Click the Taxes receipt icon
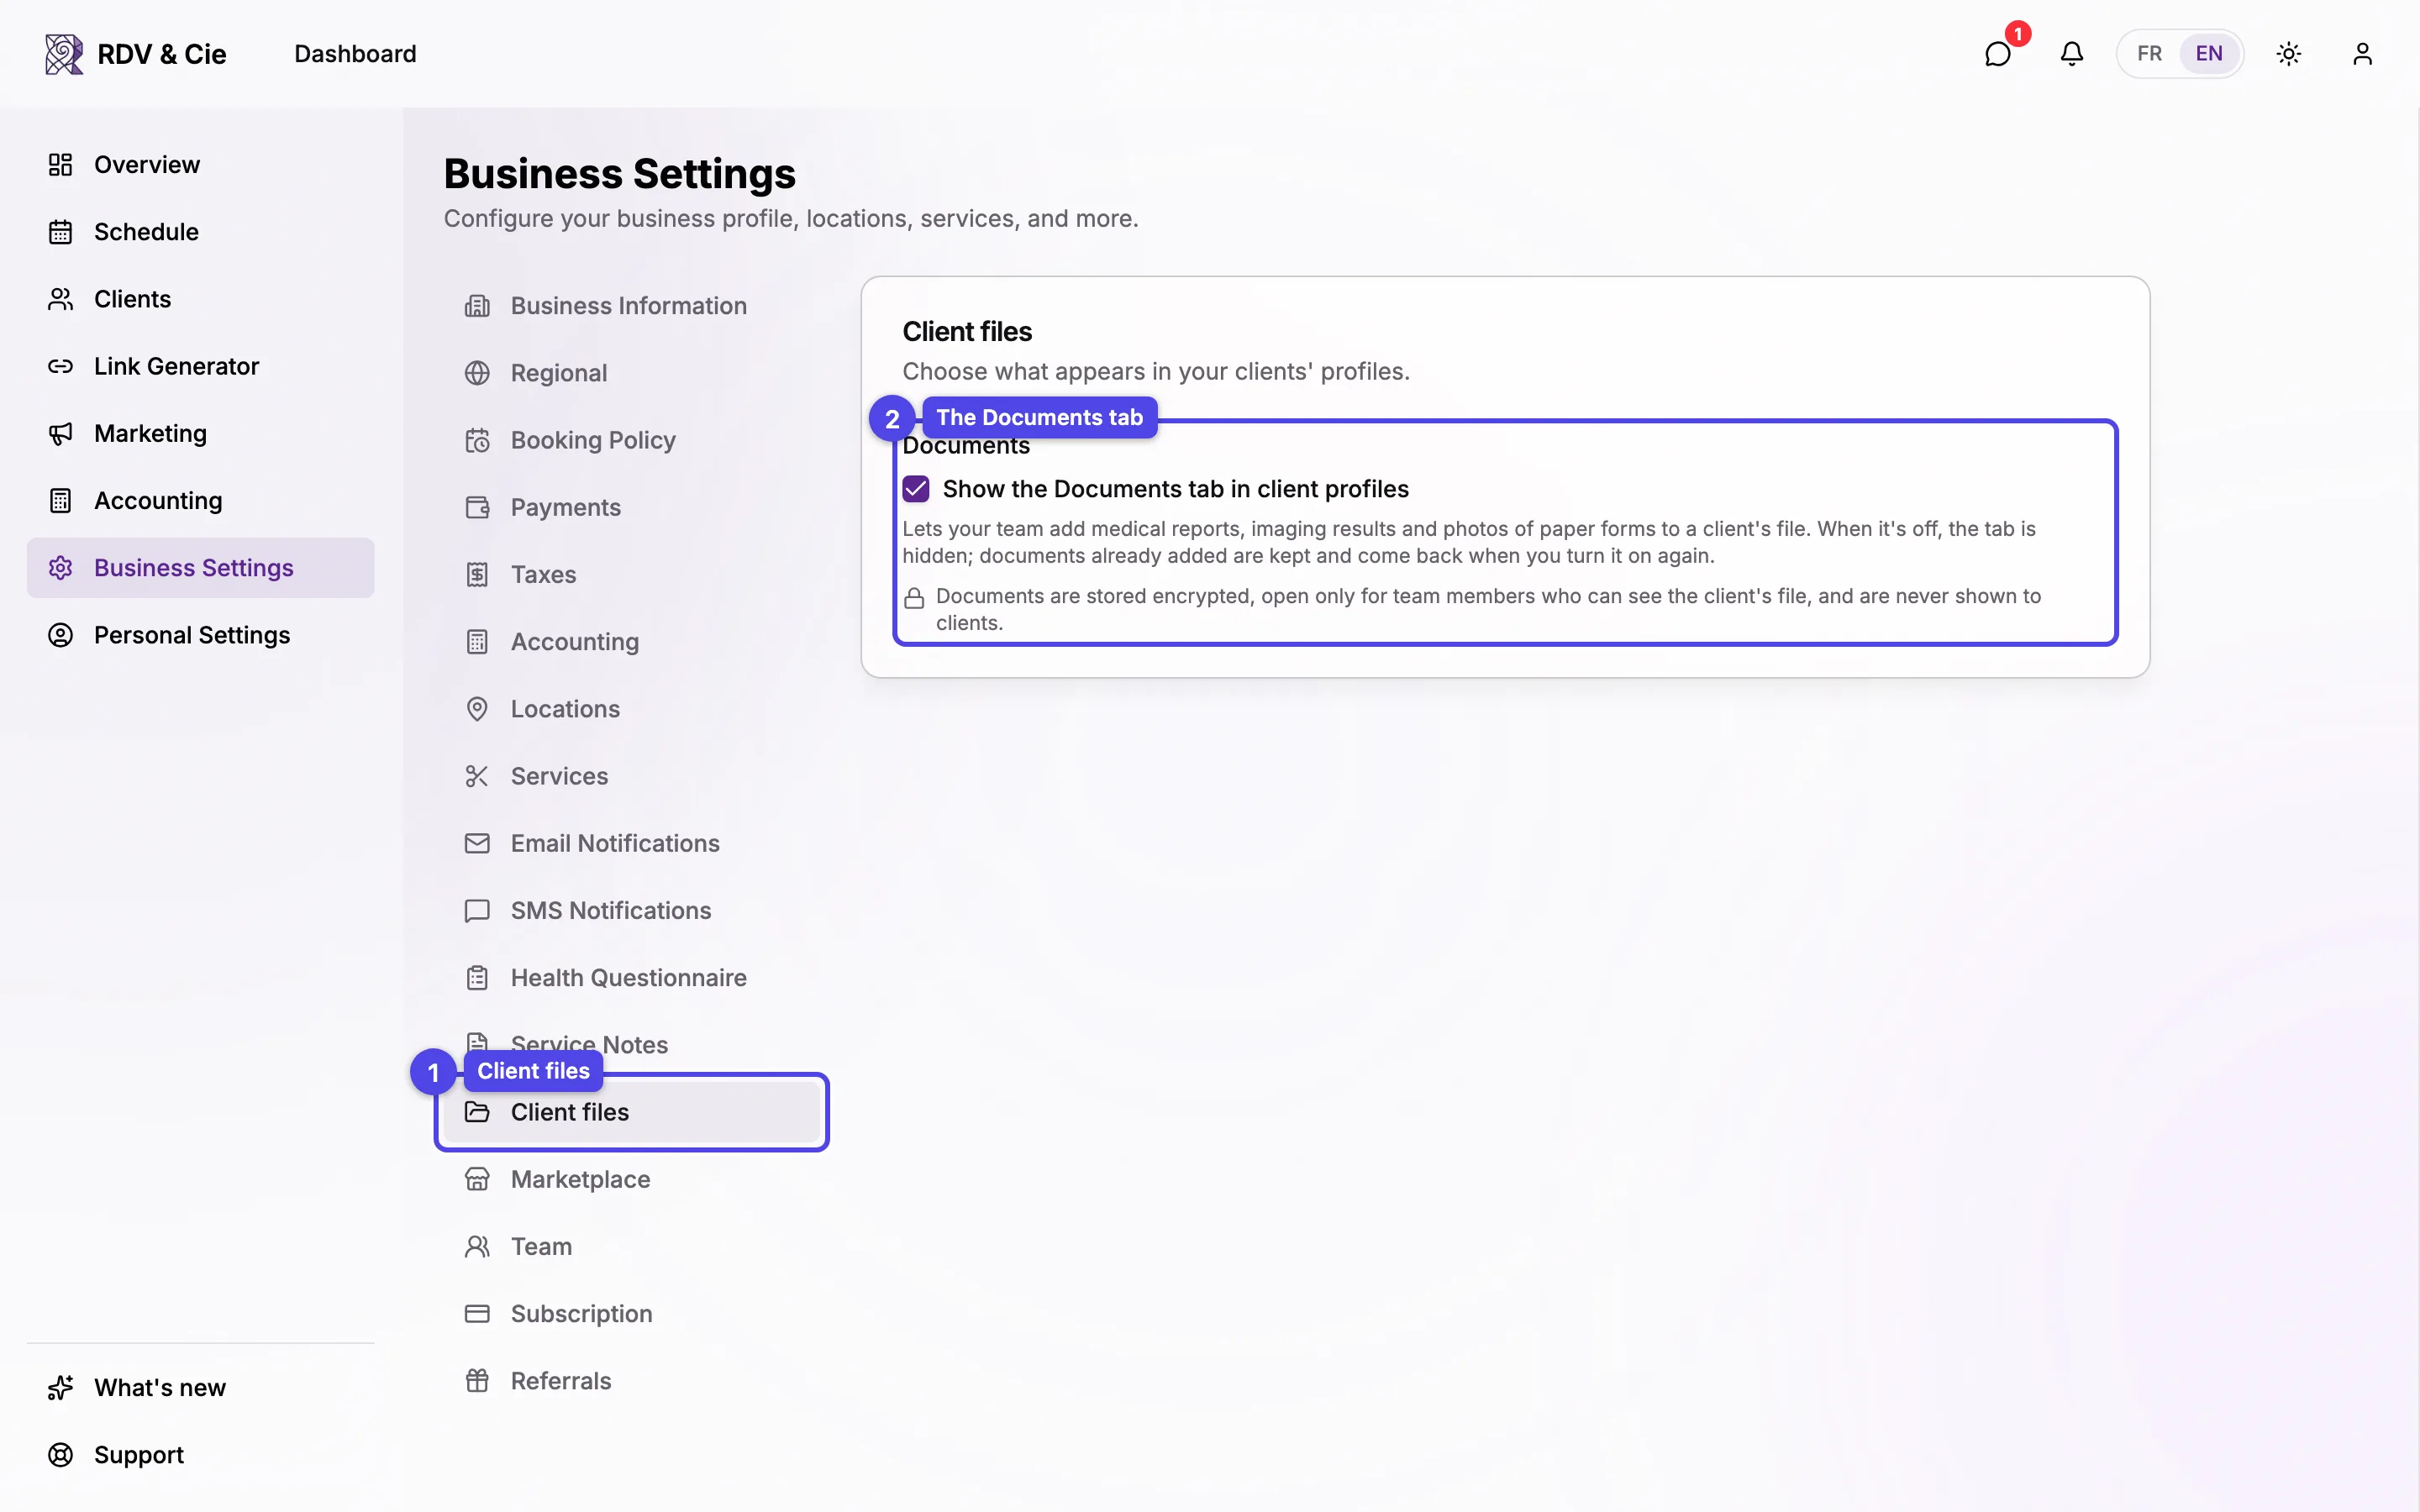This screenshot has width=2420, height=1512. pyautogui.click(x=477, y=575)
